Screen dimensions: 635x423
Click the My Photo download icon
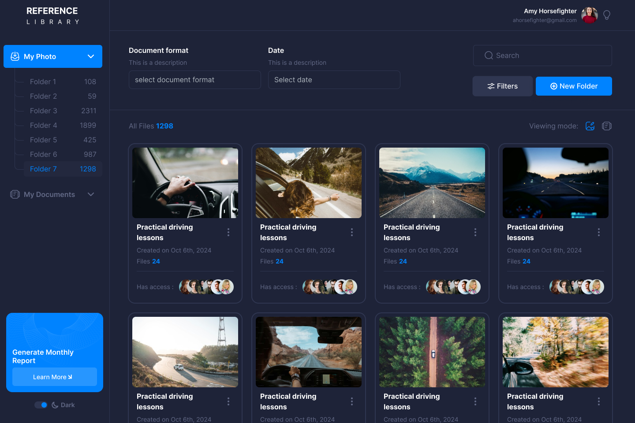(x=15, y=56)
